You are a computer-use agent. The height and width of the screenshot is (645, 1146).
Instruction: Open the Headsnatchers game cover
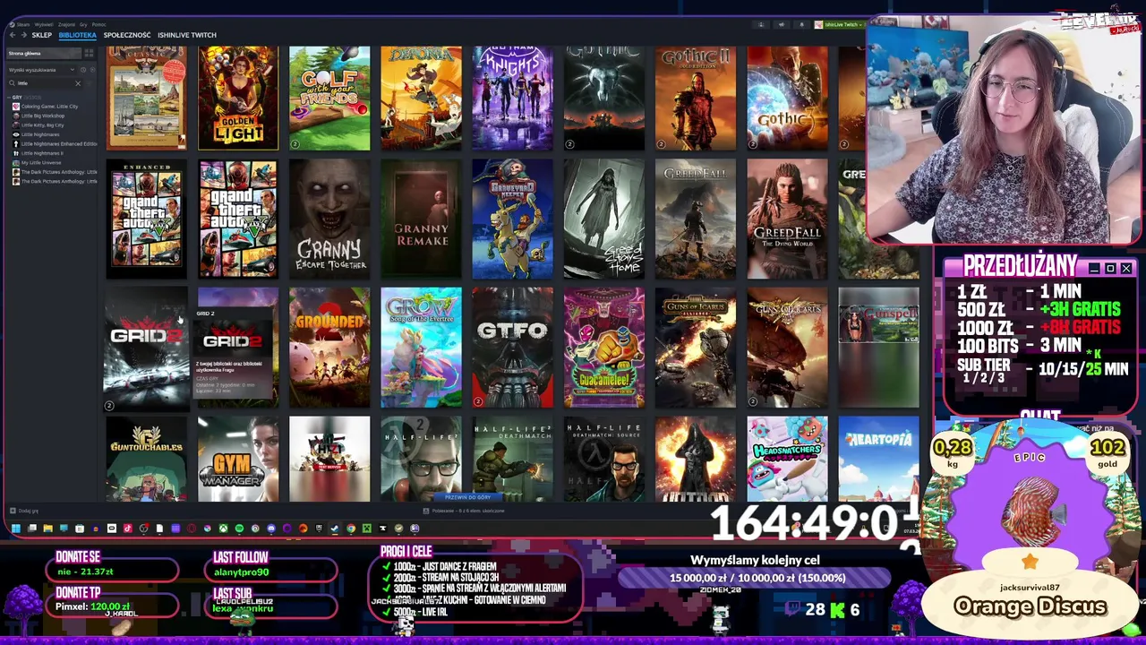pyautogui.click(x=787, y=459)
